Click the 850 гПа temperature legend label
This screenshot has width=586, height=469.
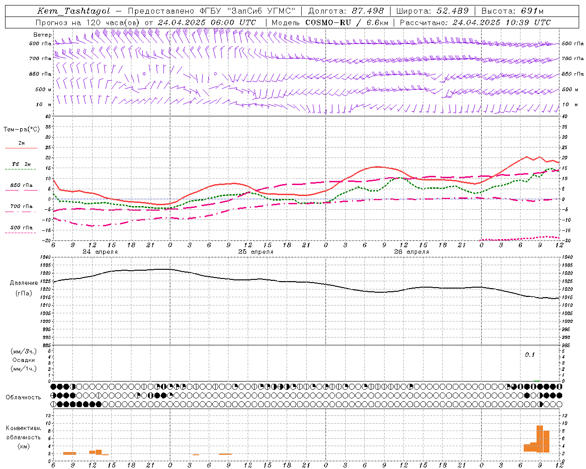(22, 185)
